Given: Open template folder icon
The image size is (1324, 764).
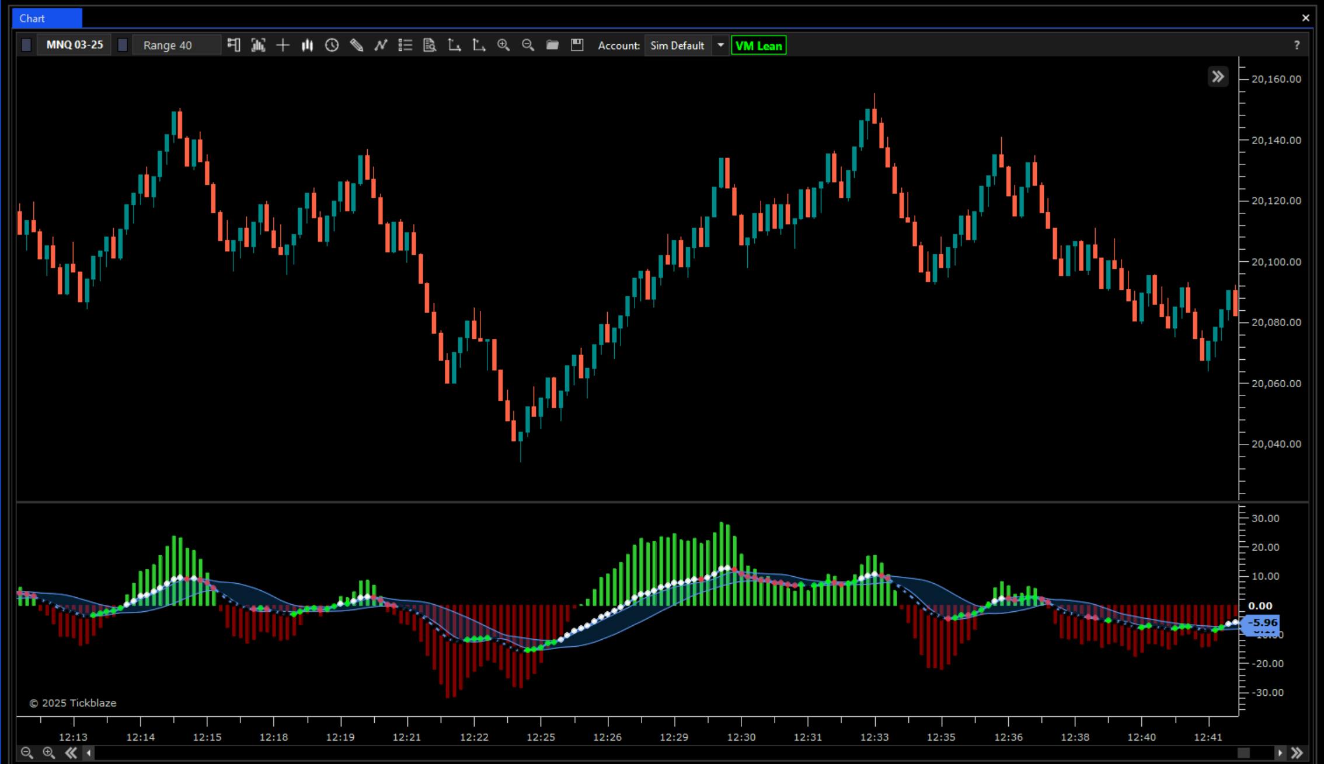Looking at the screenshot, I should (x=552, y=45).
